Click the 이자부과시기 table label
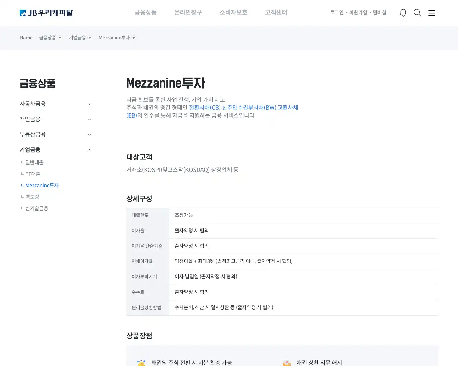Viewport: 458px width, 366px height. click(144, 277)
